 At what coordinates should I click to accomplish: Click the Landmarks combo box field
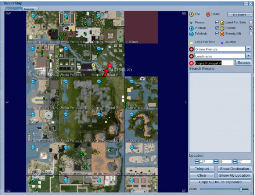220,56
